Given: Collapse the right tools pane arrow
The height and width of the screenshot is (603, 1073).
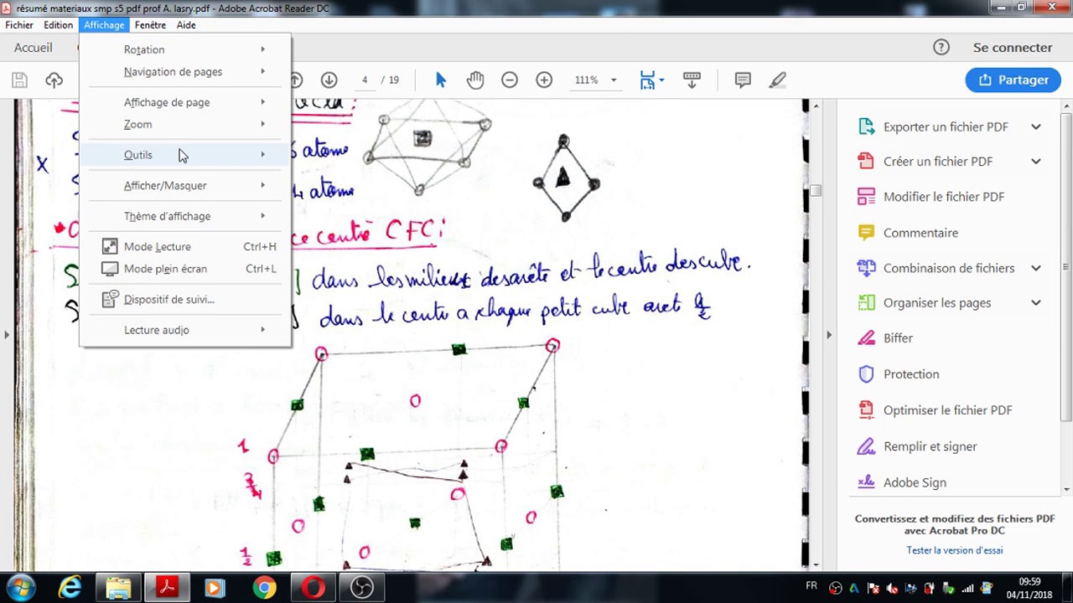Looking at the screenshot, I should 829,335.
